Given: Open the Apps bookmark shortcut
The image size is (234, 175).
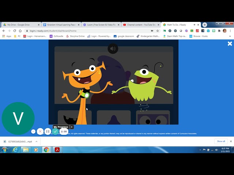Looking at the screenshot, I should pyautogui.click(x=7, y=36).
